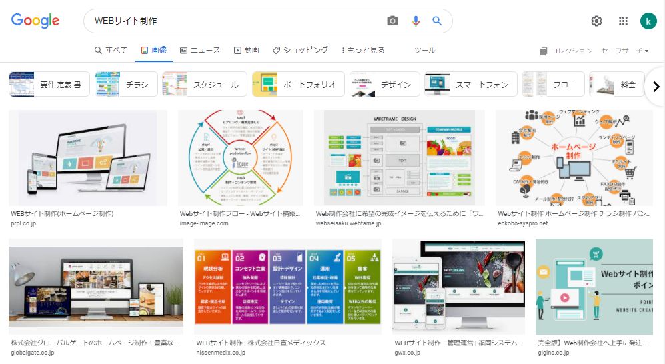Image resolution: width=665 pixels, height=364 pixels.
Task: Open the settings gear icon
Action: [x=596, y=21]
